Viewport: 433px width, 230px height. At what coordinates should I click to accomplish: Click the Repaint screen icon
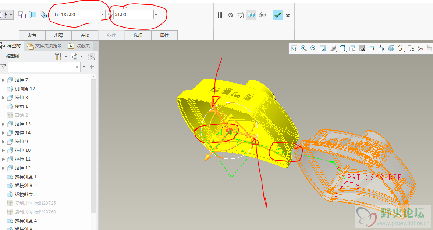[x=323, y=49]
